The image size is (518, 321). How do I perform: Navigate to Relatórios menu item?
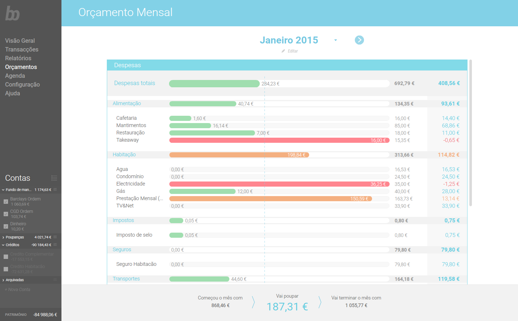click(x=18, y=58)
